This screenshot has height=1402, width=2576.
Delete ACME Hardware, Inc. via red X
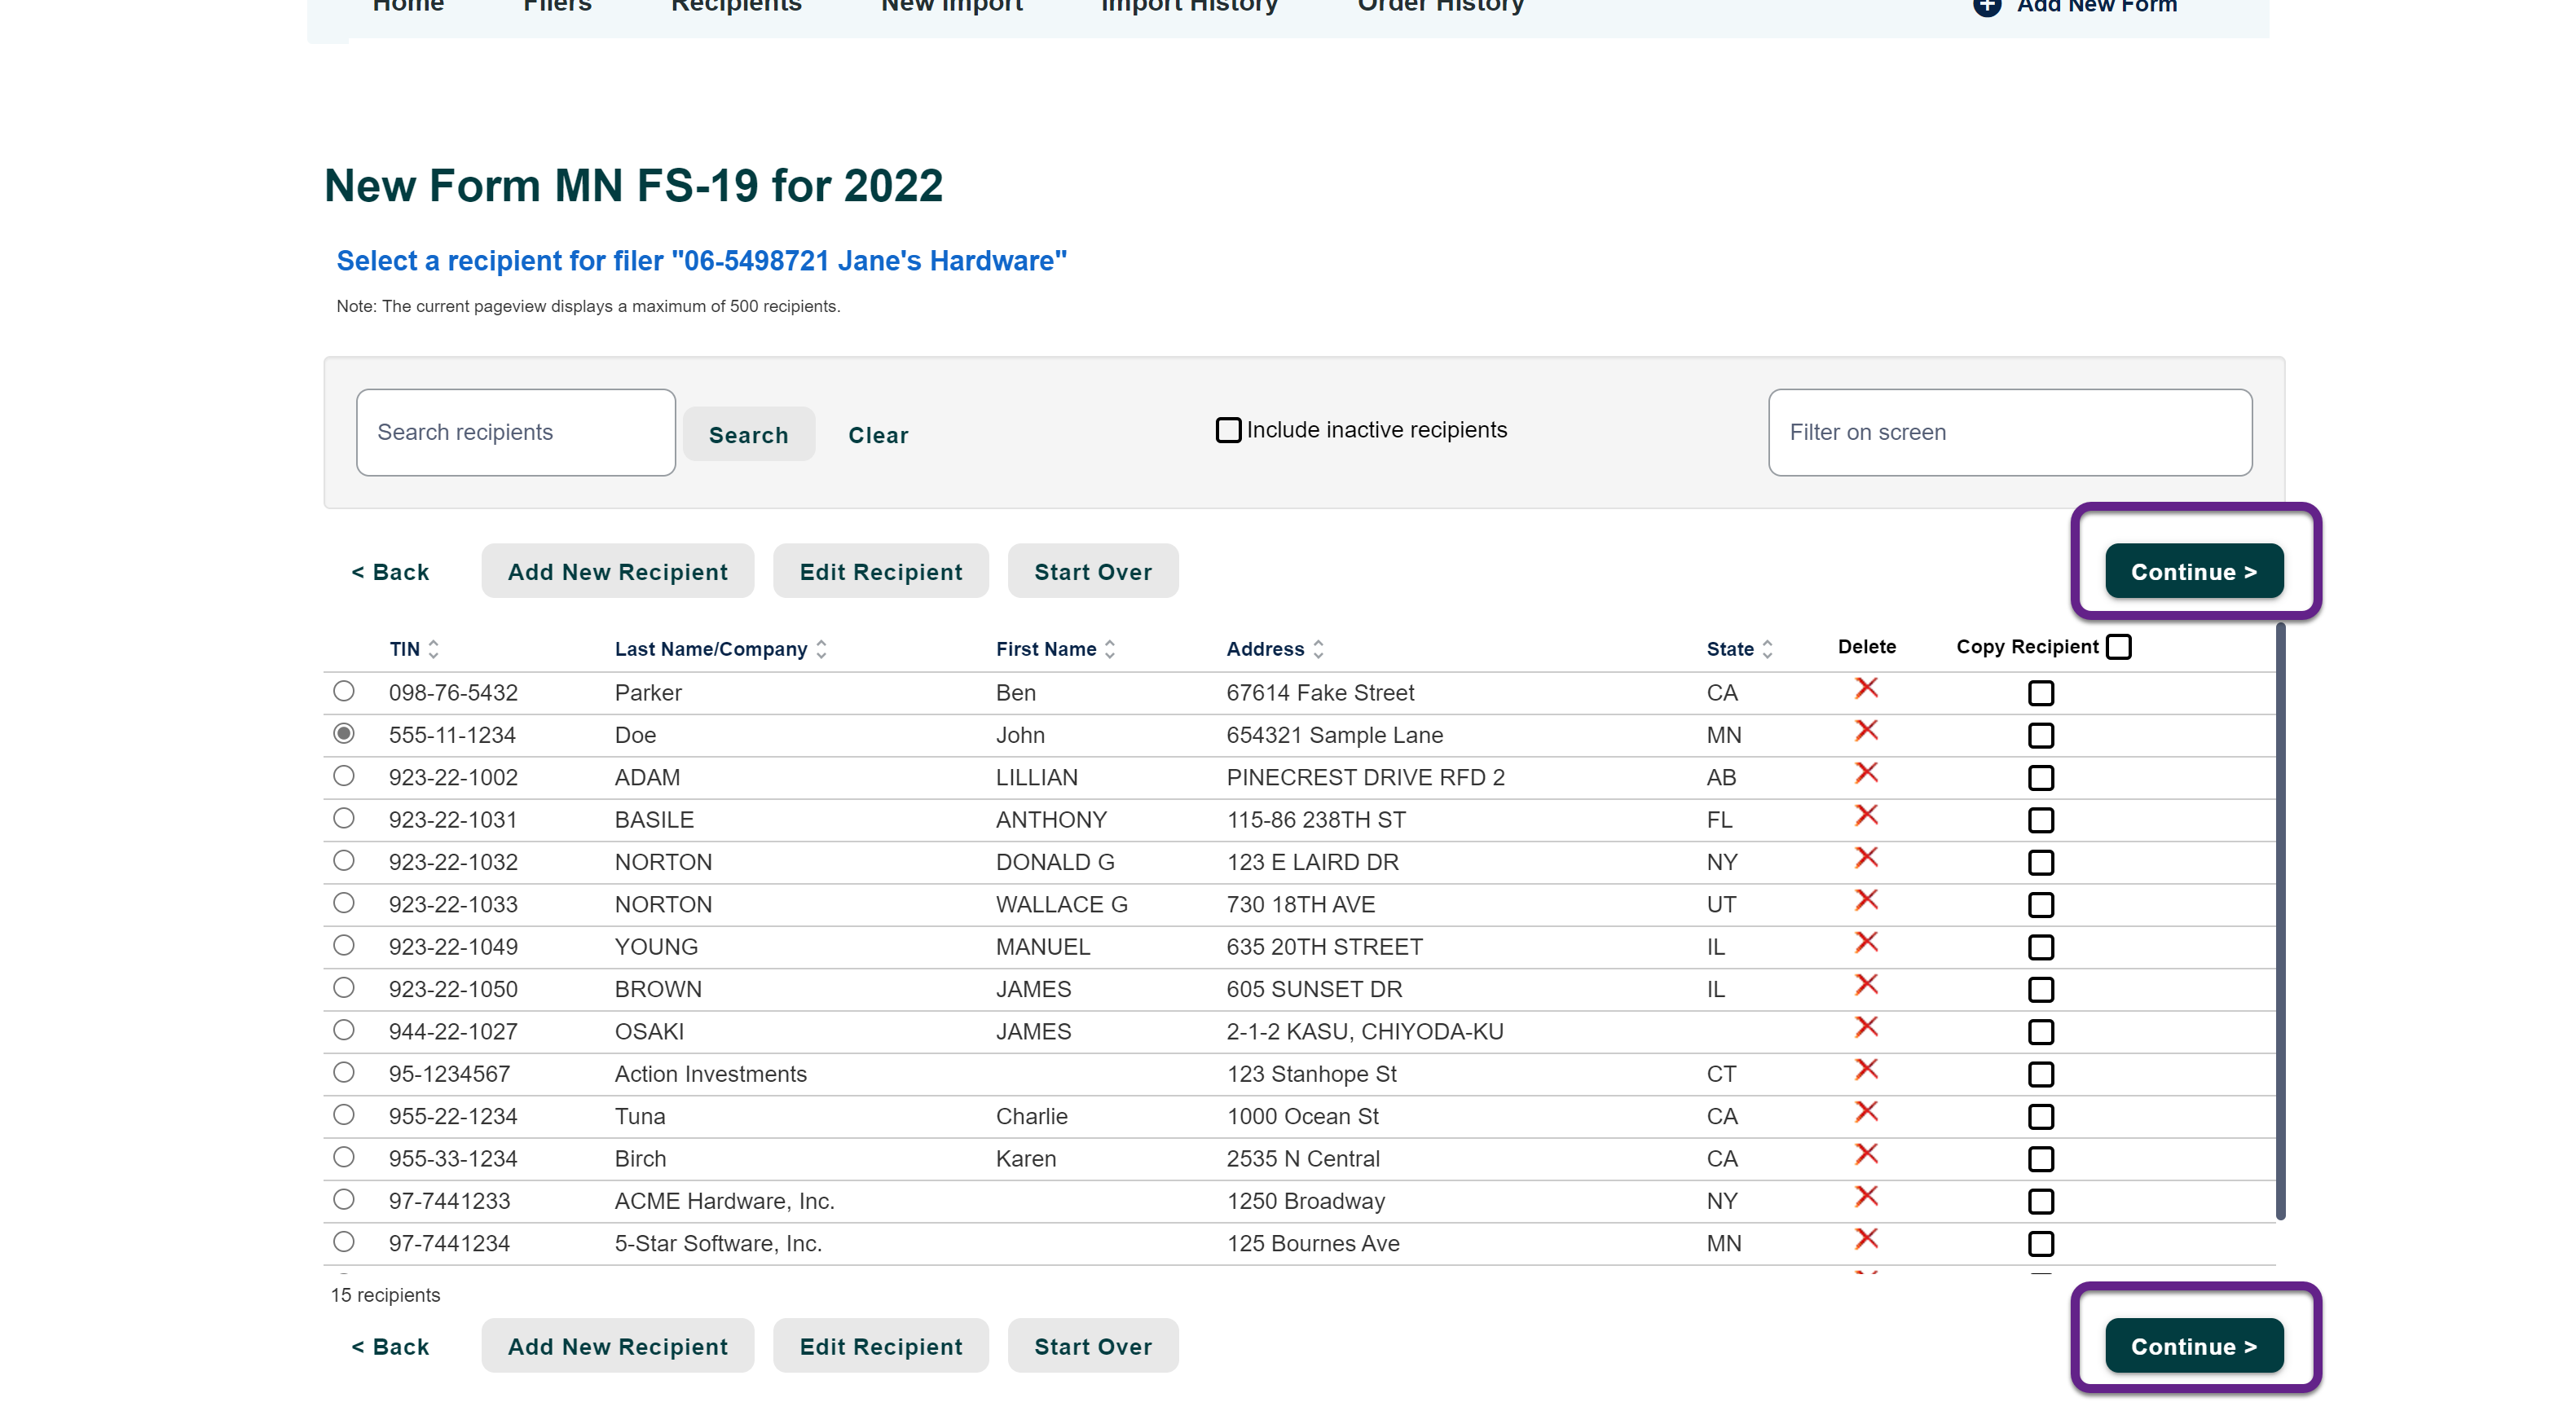pyautogui.click(x=1865, y=1196)
